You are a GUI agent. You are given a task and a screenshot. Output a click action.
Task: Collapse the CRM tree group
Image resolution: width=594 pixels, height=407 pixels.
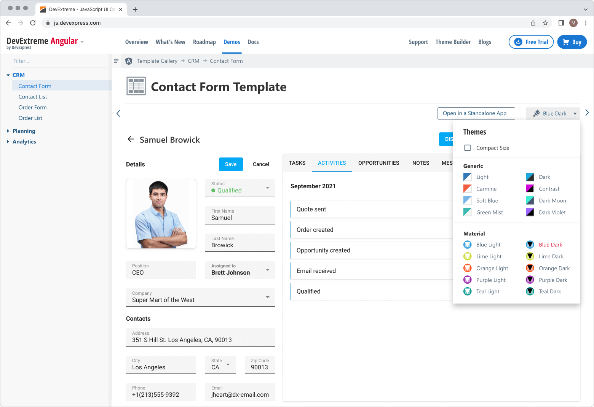(8, 75)
